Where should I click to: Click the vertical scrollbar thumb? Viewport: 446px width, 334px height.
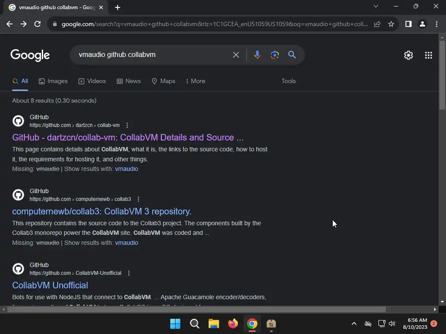442,75
